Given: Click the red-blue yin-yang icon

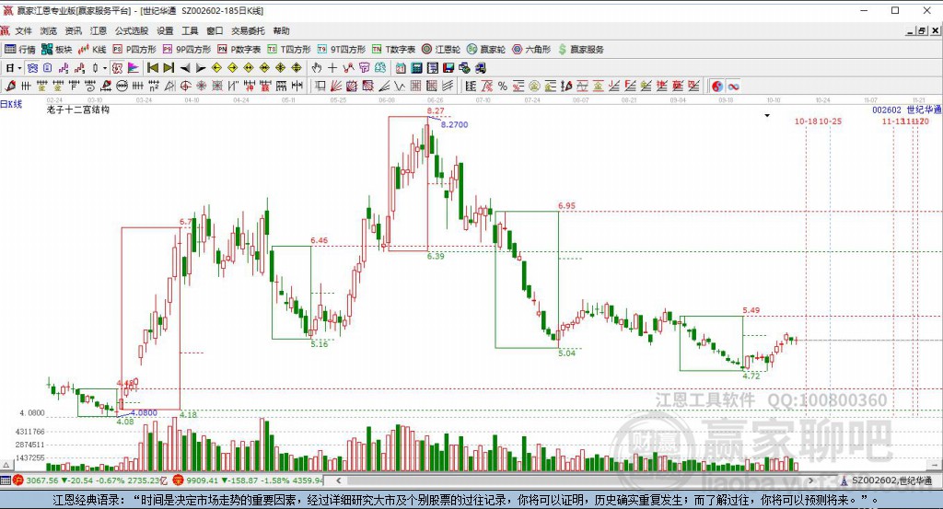Looking at the screenshot, I should [717, 86].
